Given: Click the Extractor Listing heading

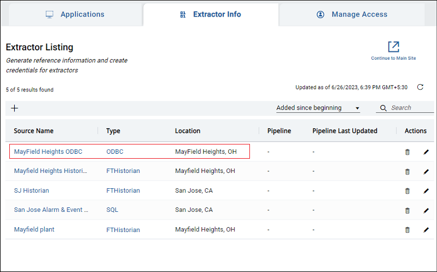Looking at the screenshot, I should click(x=39, y=47).
